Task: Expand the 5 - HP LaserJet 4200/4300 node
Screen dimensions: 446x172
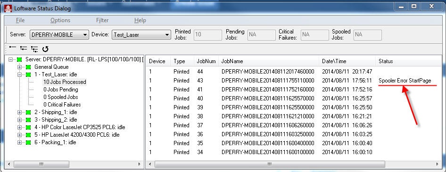Action: pyautogui.click(x=20, y=135)
